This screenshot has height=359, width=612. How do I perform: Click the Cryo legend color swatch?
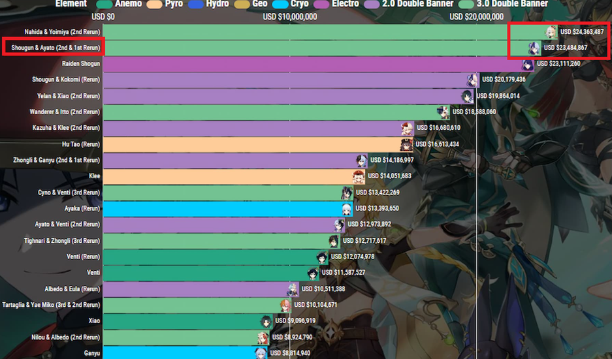(x=280, y=5)
